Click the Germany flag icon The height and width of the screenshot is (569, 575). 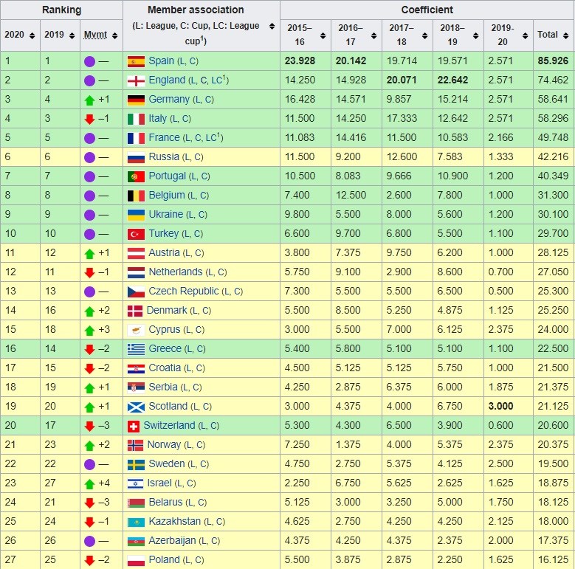136,100
